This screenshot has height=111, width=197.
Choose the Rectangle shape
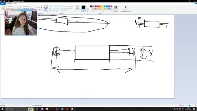point(56,6)
